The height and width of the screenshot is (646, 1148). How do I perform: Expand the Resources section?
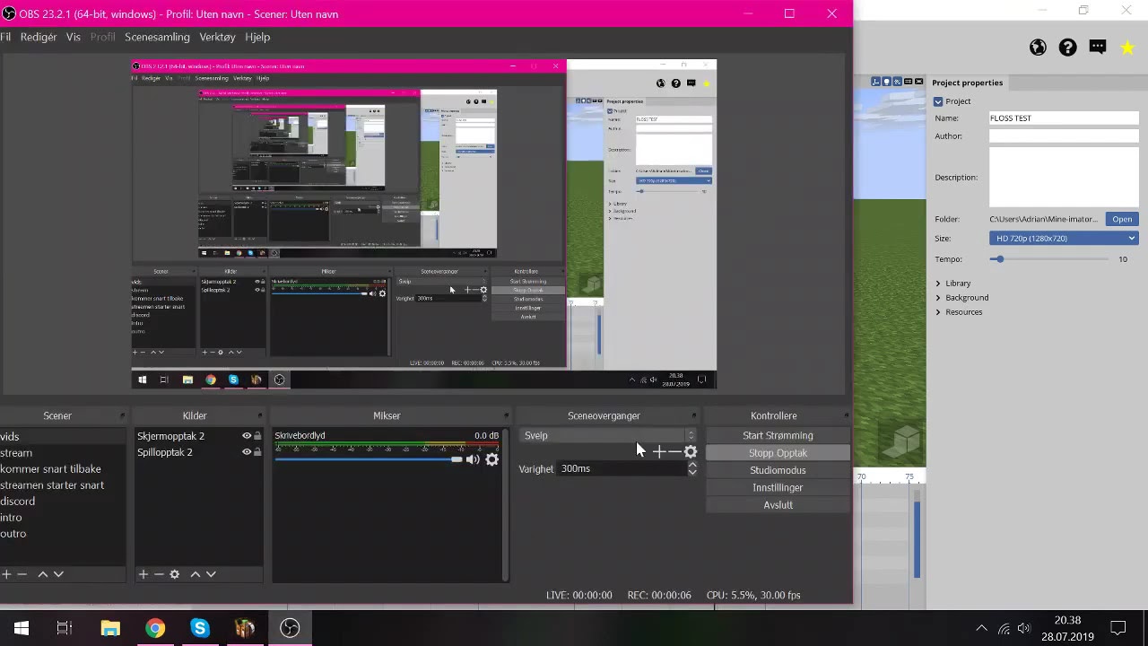click(938, 312)
